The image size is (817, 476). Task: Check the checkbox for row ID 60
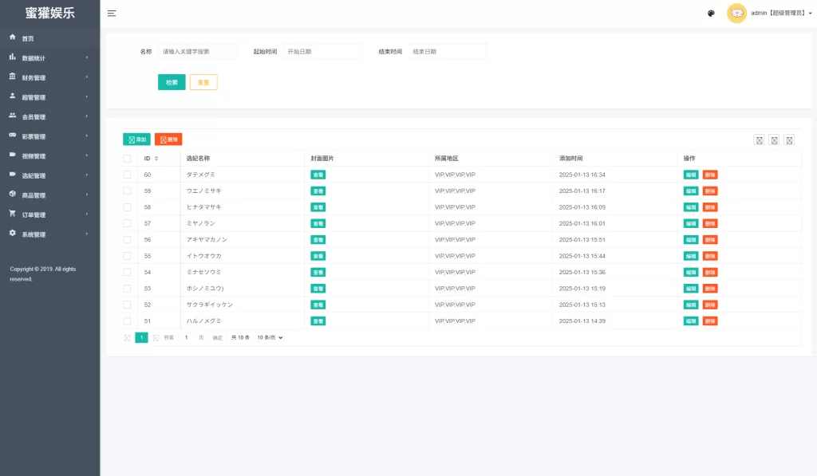(127, 175)
